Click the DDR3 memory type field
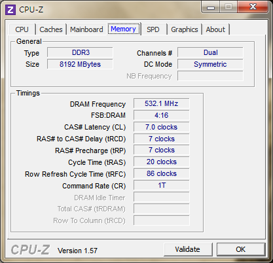The width and height of the screenshot is (273, 263). pyautogui.click(x=80, y=52)
